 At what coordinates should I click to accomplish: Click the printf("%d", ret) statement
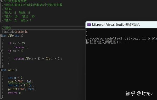[22, 89]
